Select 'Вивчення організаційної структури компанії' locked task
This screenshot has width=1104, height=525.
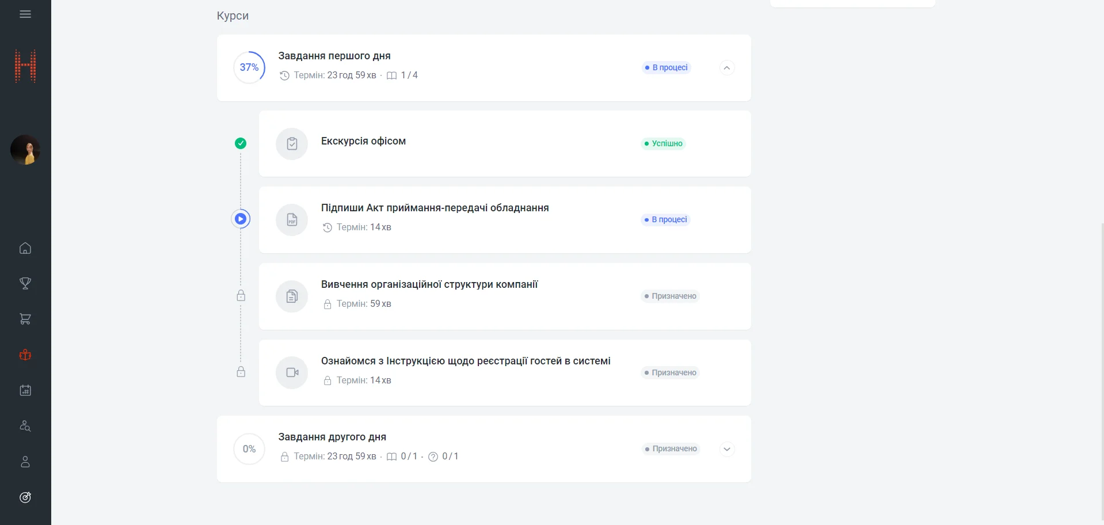click(x=429, y=285)
